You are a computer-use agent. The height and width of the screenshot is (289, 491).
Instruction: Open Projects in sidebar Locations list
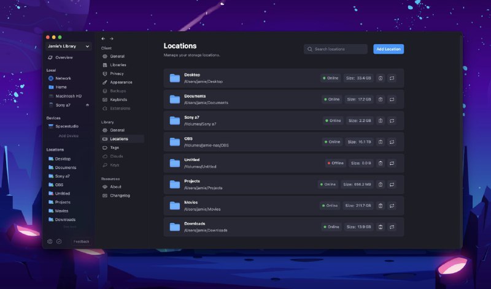tap(63, 202)
